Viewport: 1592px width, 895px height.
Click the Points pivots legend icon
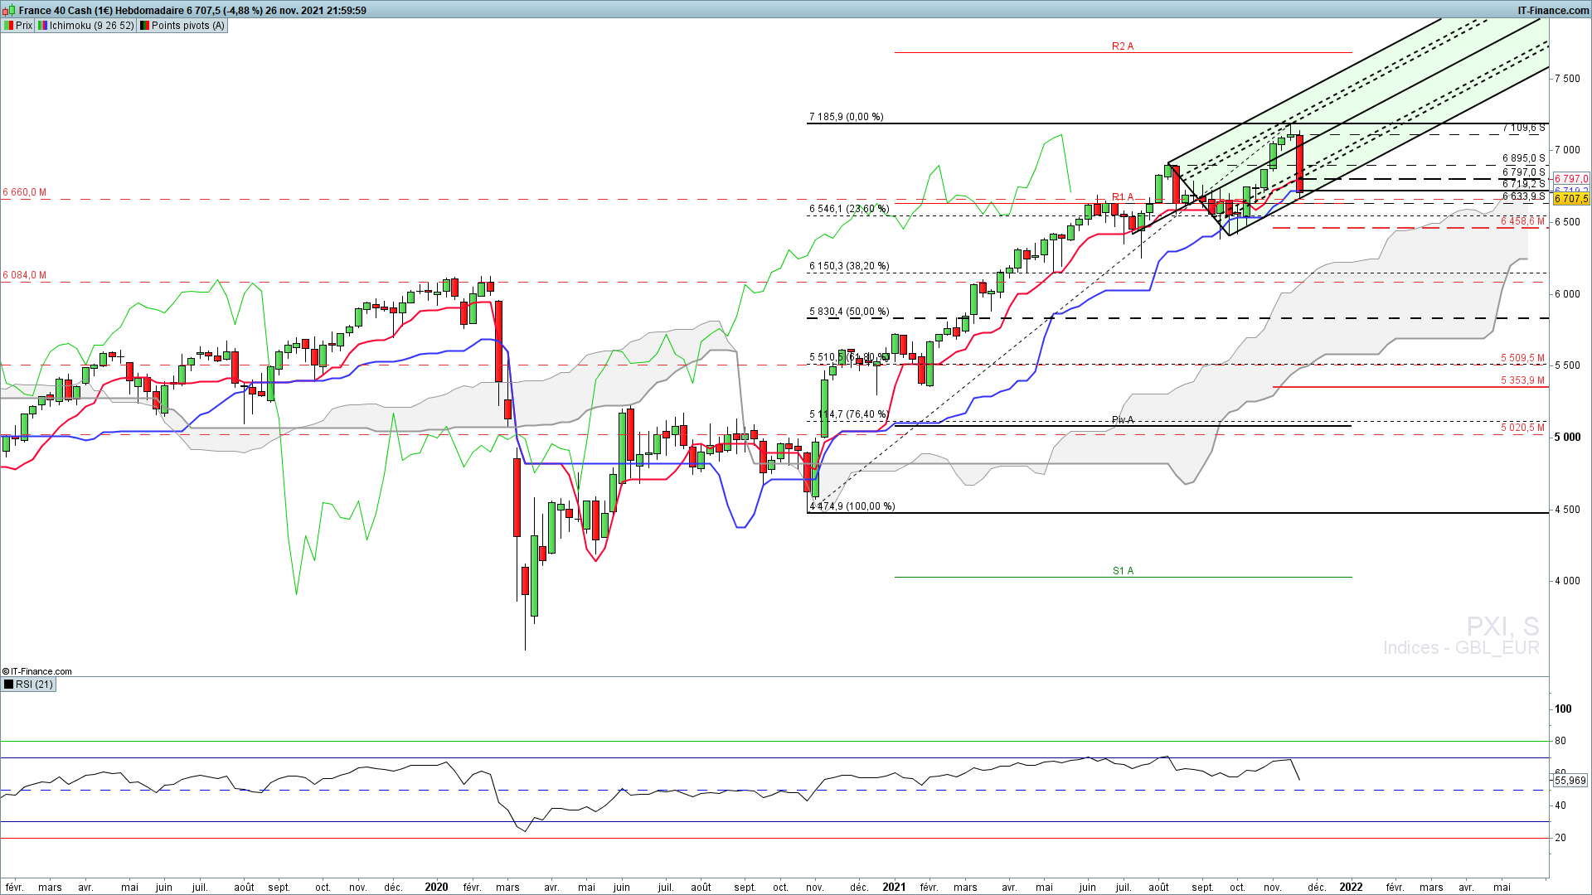tap(144, 26)
